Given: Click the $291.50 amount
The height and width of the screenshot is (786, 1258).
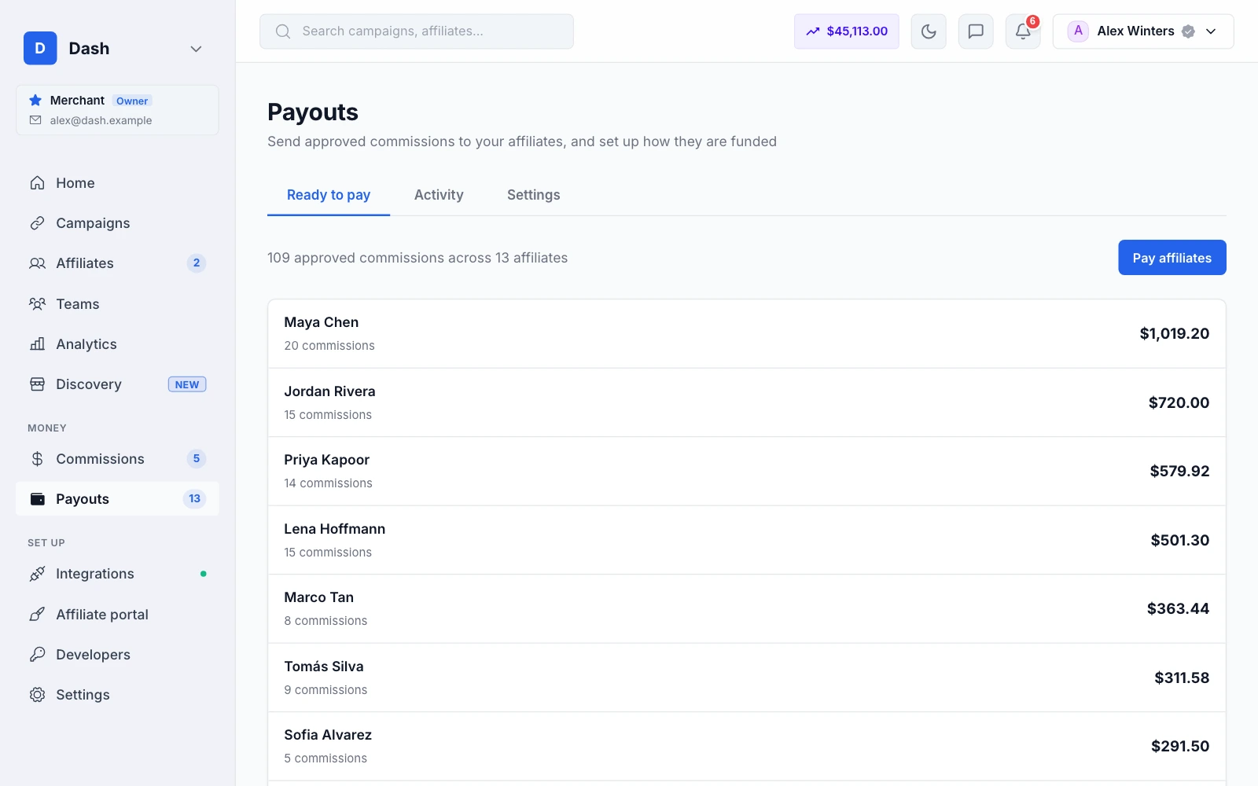Looking at the screenshot, I should (x=1180, y=746).
